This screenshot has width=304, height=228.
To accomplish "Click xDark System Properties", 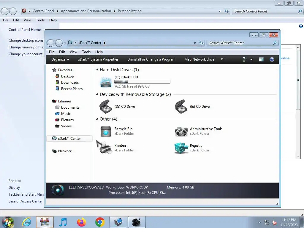I will click(x=98, y=59).
